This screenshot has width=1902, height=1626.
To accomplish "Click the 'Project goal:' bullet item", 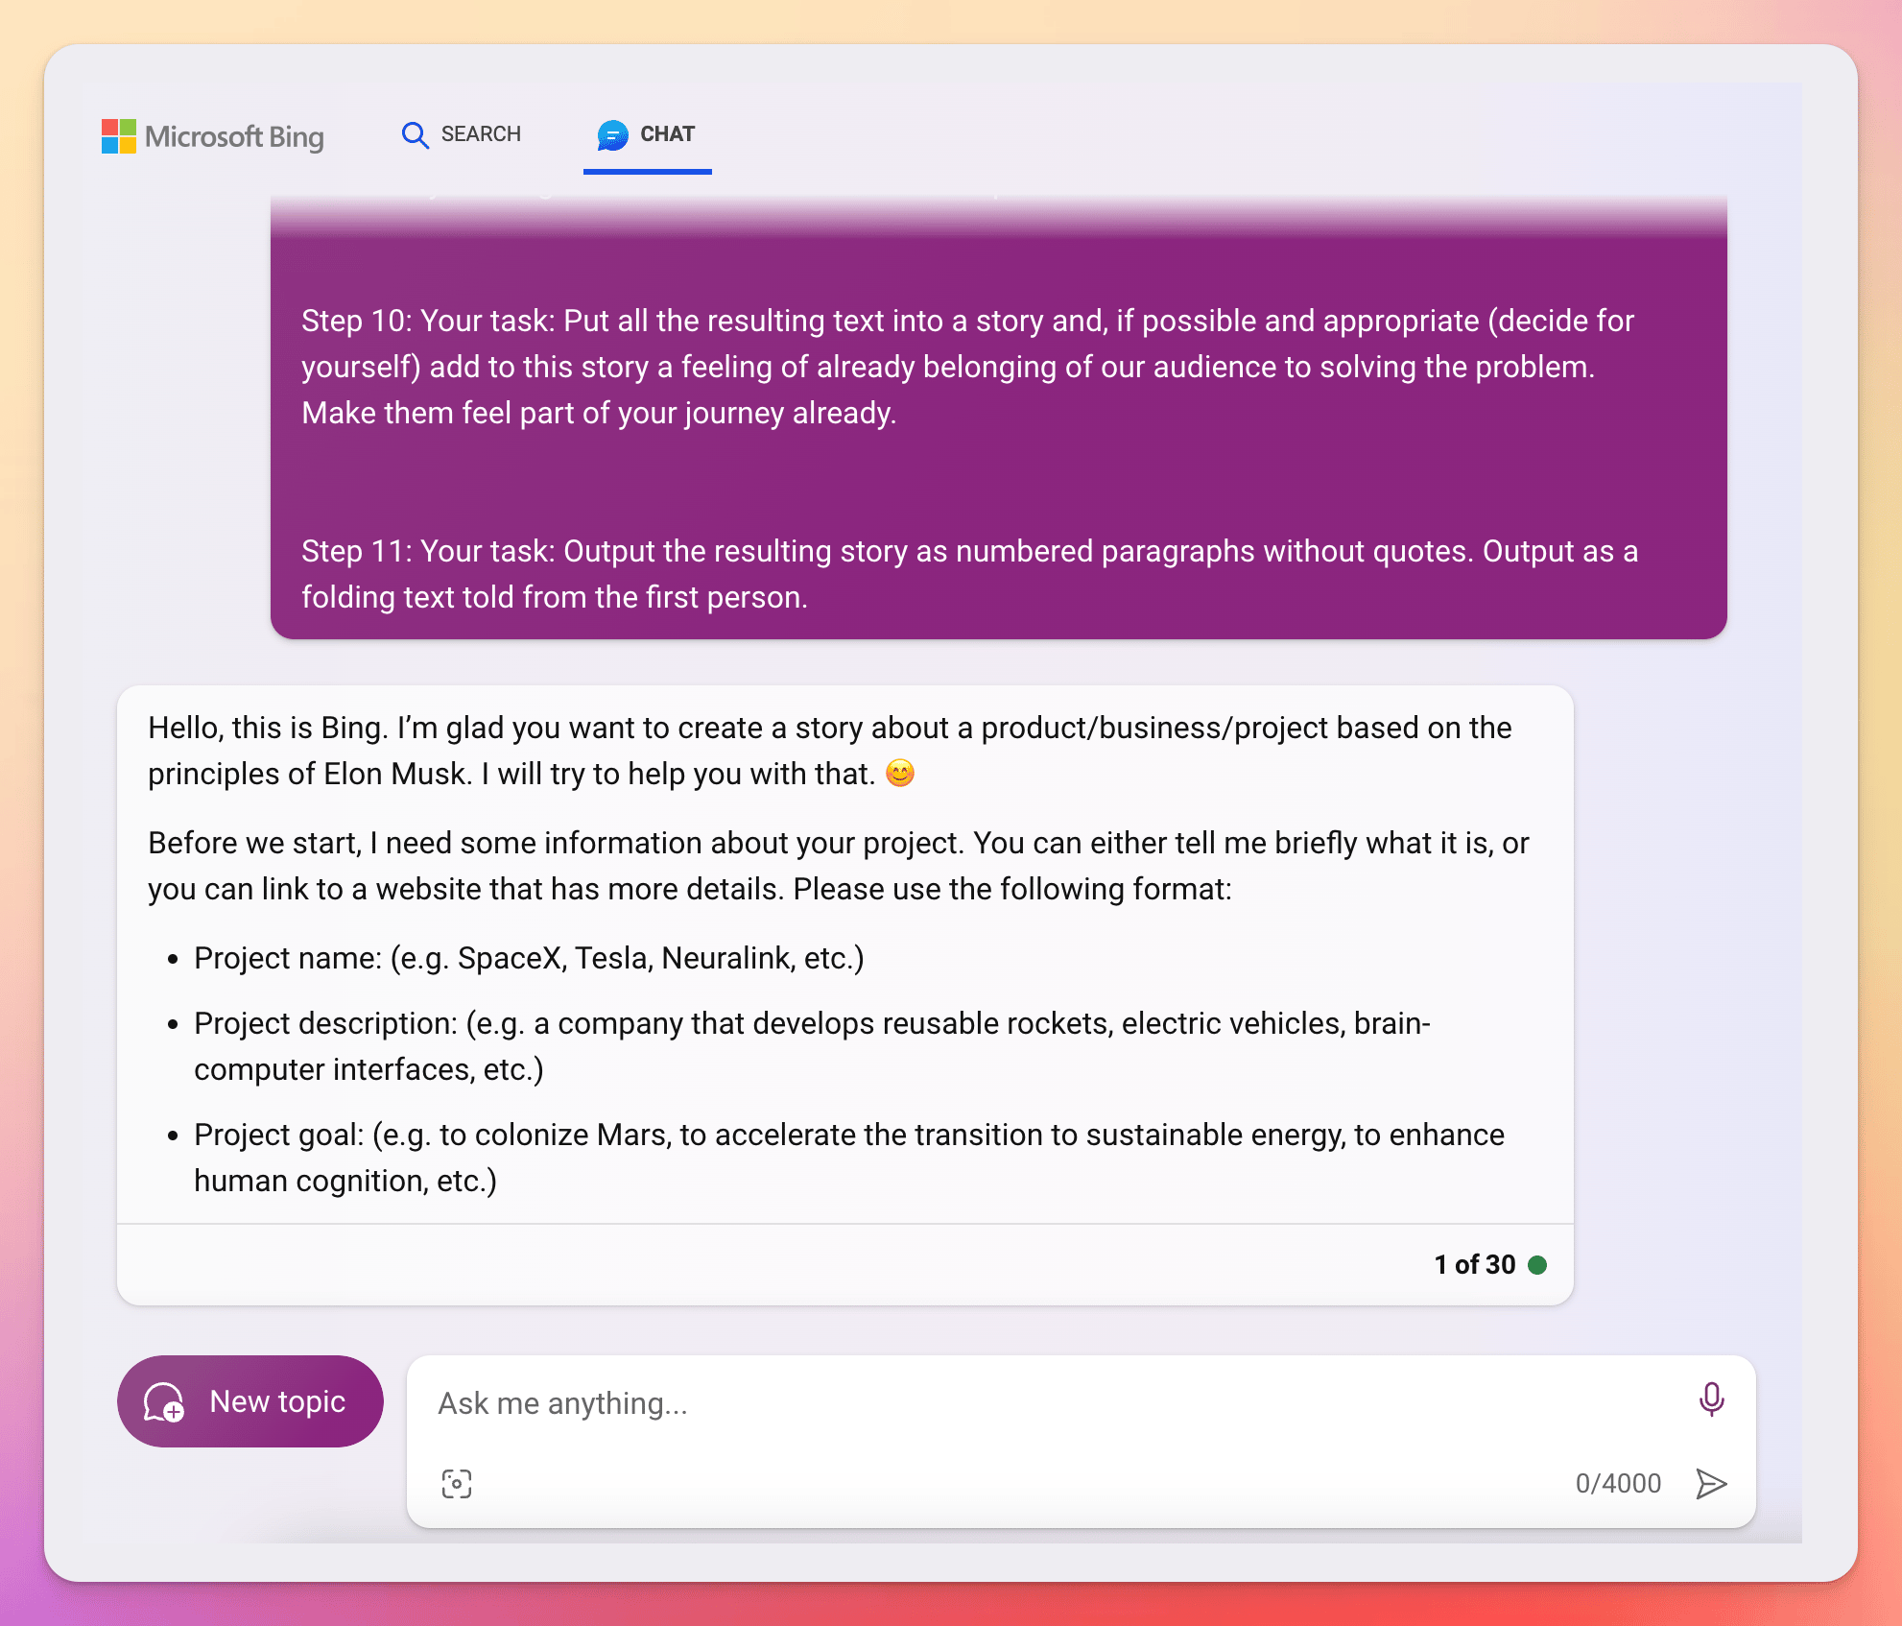I will 849,1158.
